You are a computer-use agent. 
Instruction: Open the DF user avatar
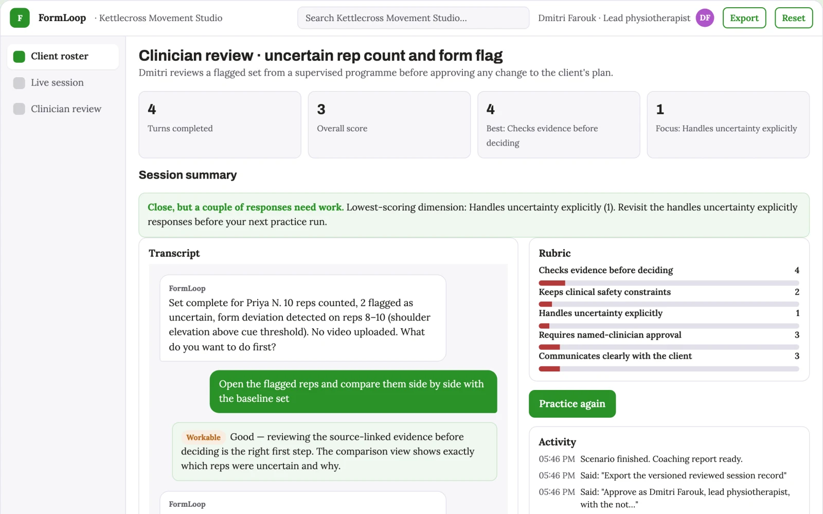705,18
